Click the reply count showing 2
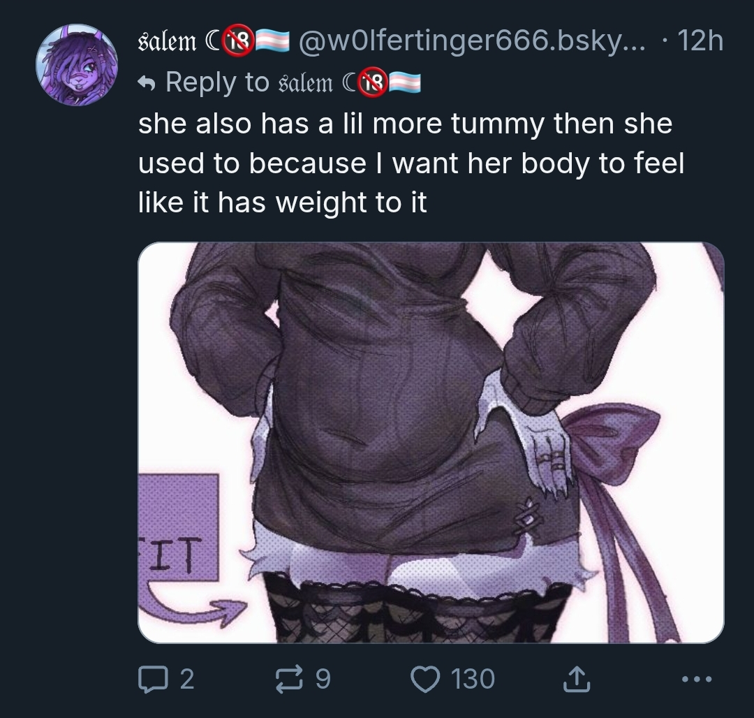The height and width of the screenshot is (718, 754). tap(187, 679)
